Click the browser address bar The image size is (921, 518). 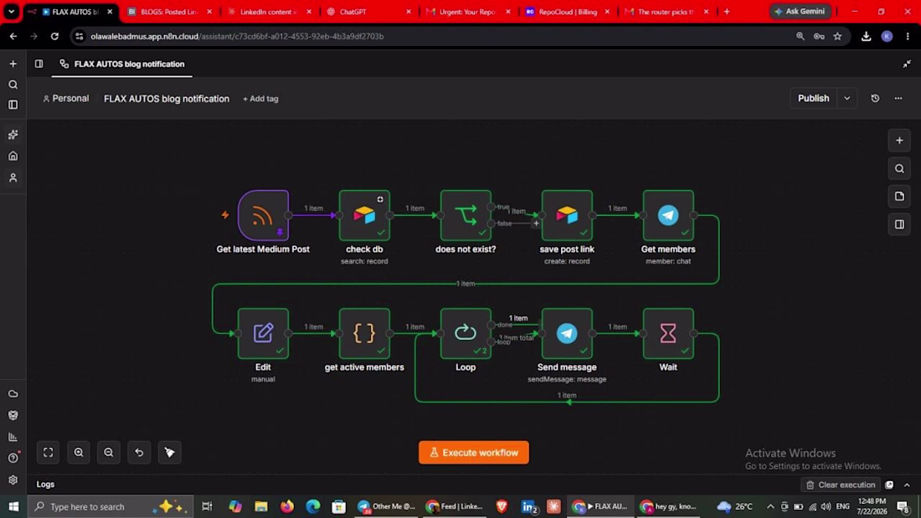point(435,37)
